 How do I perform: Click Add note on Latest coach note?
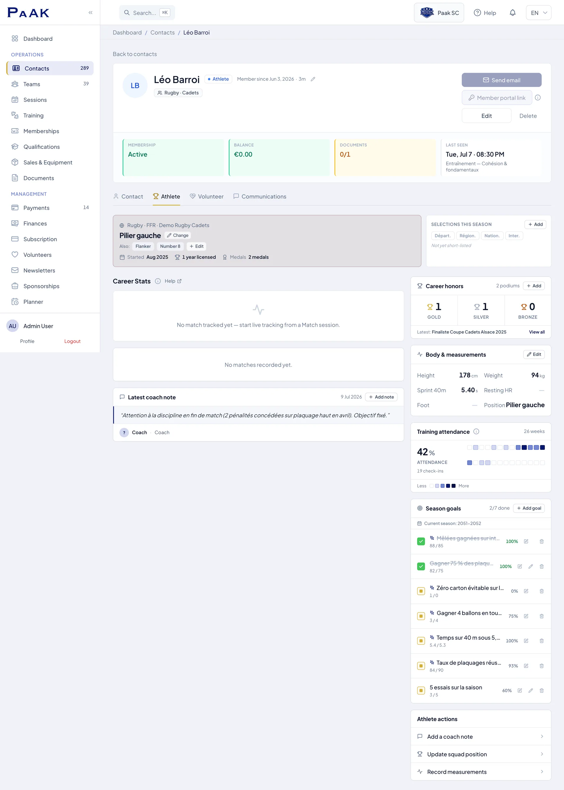tap(381, 397)
